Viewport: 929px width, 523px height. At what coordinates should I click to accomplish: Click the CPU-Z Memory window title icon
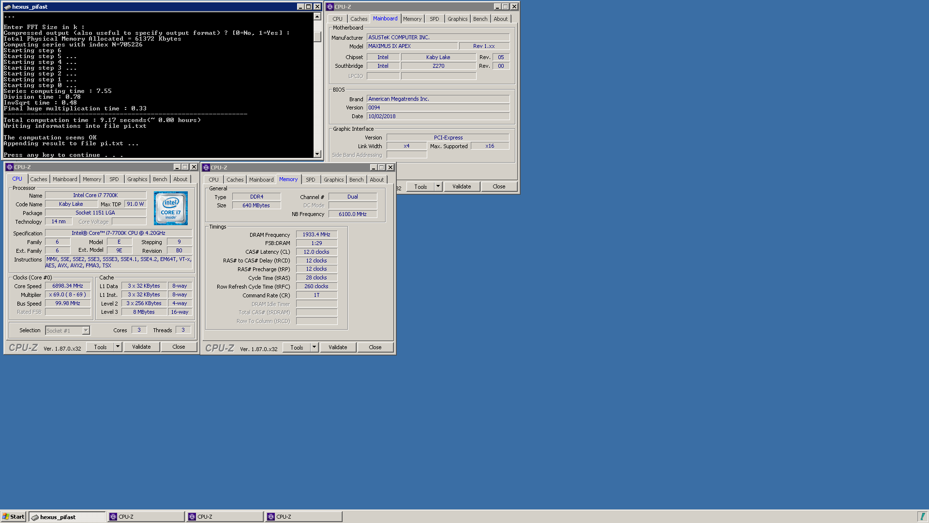point(206,168)
